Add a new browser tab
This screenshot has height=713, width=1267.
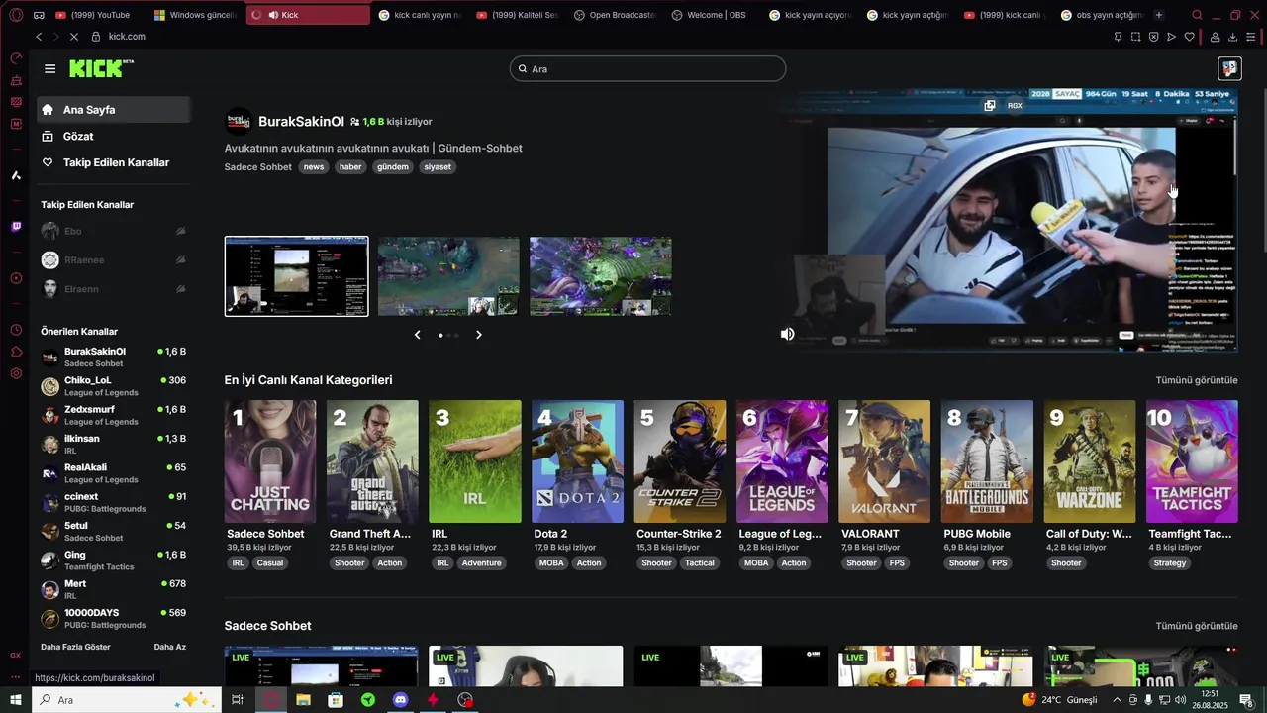tap(1159, 15)
